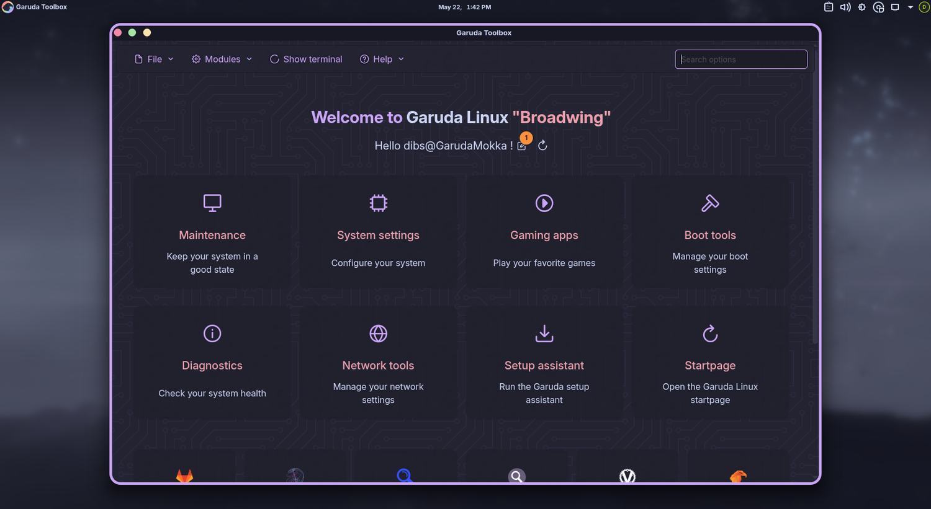Expand the system tray dropdown arrow
The image size is (931, 509).
click(911, 7)
